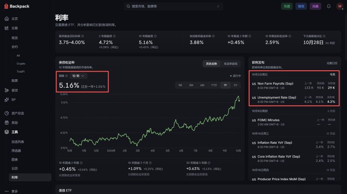This screenshot has height=194, width=347.
Task: Open the calendar item under tools
Action: [15, 168]
